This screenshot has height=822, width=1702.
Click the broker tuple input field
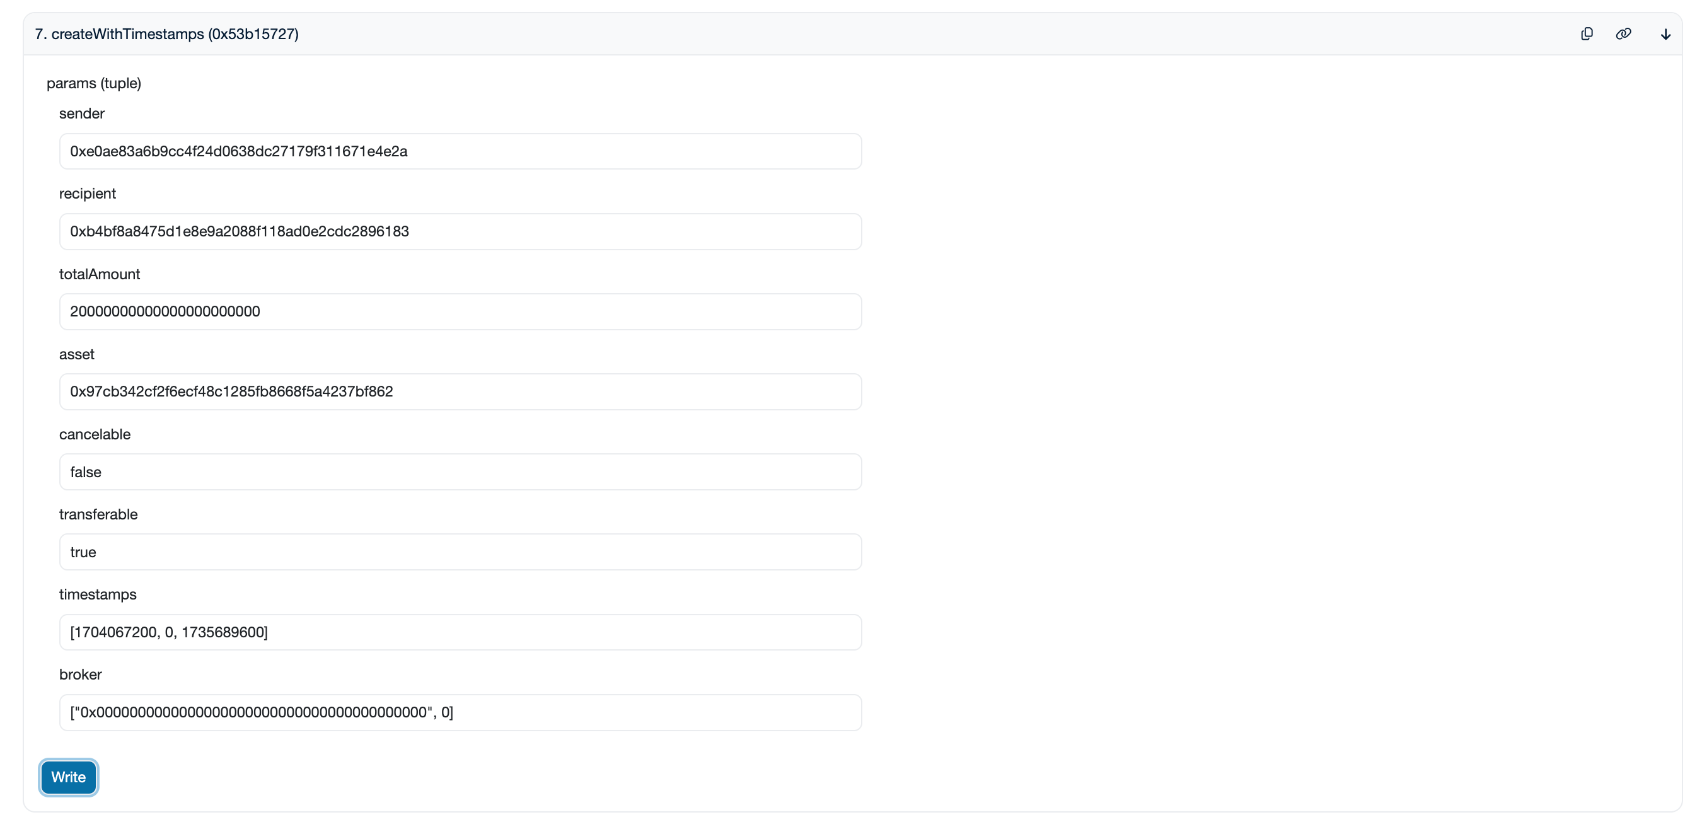(460, 712)
